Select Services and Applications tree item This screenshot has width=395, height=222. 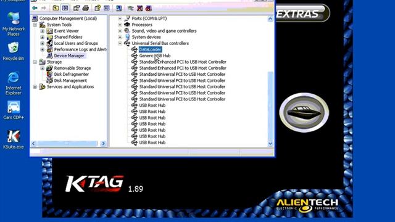coord(70,87)
